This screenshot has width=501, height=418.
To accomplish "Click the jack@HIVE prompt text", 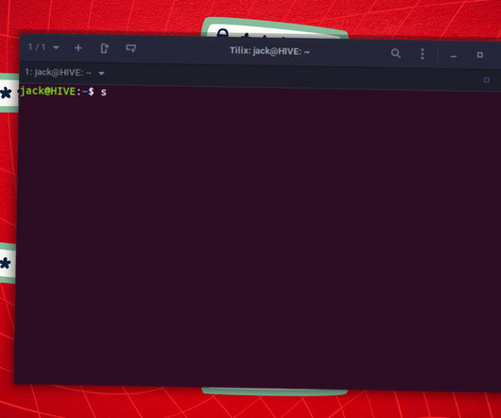I will [48, 91].
